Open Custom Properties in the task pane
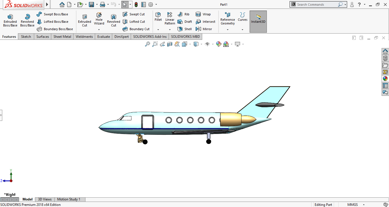The image size is (389, 207). pyautogui.click(x=385, y=86)
